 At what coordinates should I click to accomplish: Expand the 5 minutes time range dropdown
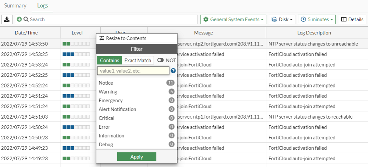(317, 19)
